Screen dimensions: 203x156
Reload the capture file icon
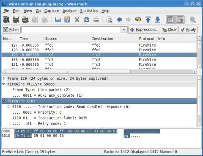point(87,19)
